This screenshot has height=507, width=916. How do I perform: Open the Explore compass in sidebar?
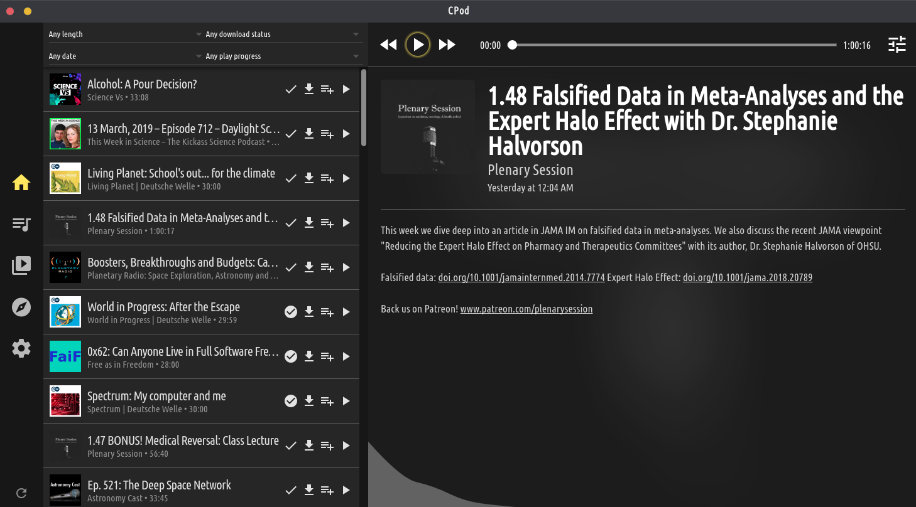pos(21,307)
